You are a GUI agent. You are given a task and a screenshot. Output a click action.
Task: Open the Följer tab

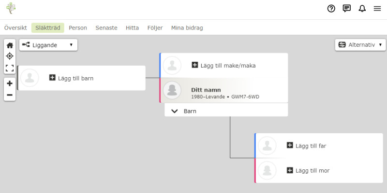coord(155,28)
